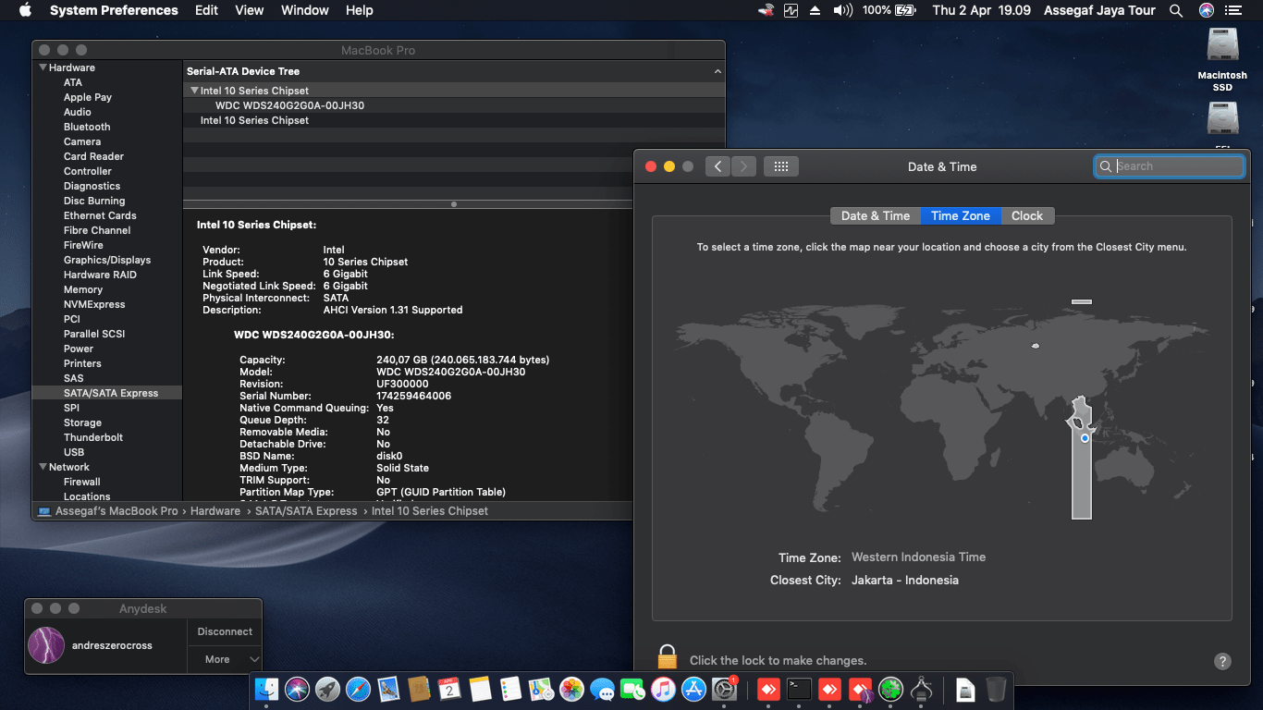Open Messages bubble icon in Dock
This screenshot has width=1263, height=710.
click(x=602, y=689)
